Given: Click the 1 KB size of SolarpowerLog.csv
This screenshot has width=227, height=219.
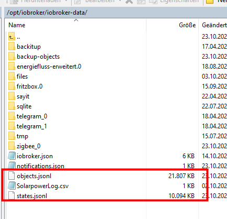Looking at the screenshot, I should coord(188,186).
